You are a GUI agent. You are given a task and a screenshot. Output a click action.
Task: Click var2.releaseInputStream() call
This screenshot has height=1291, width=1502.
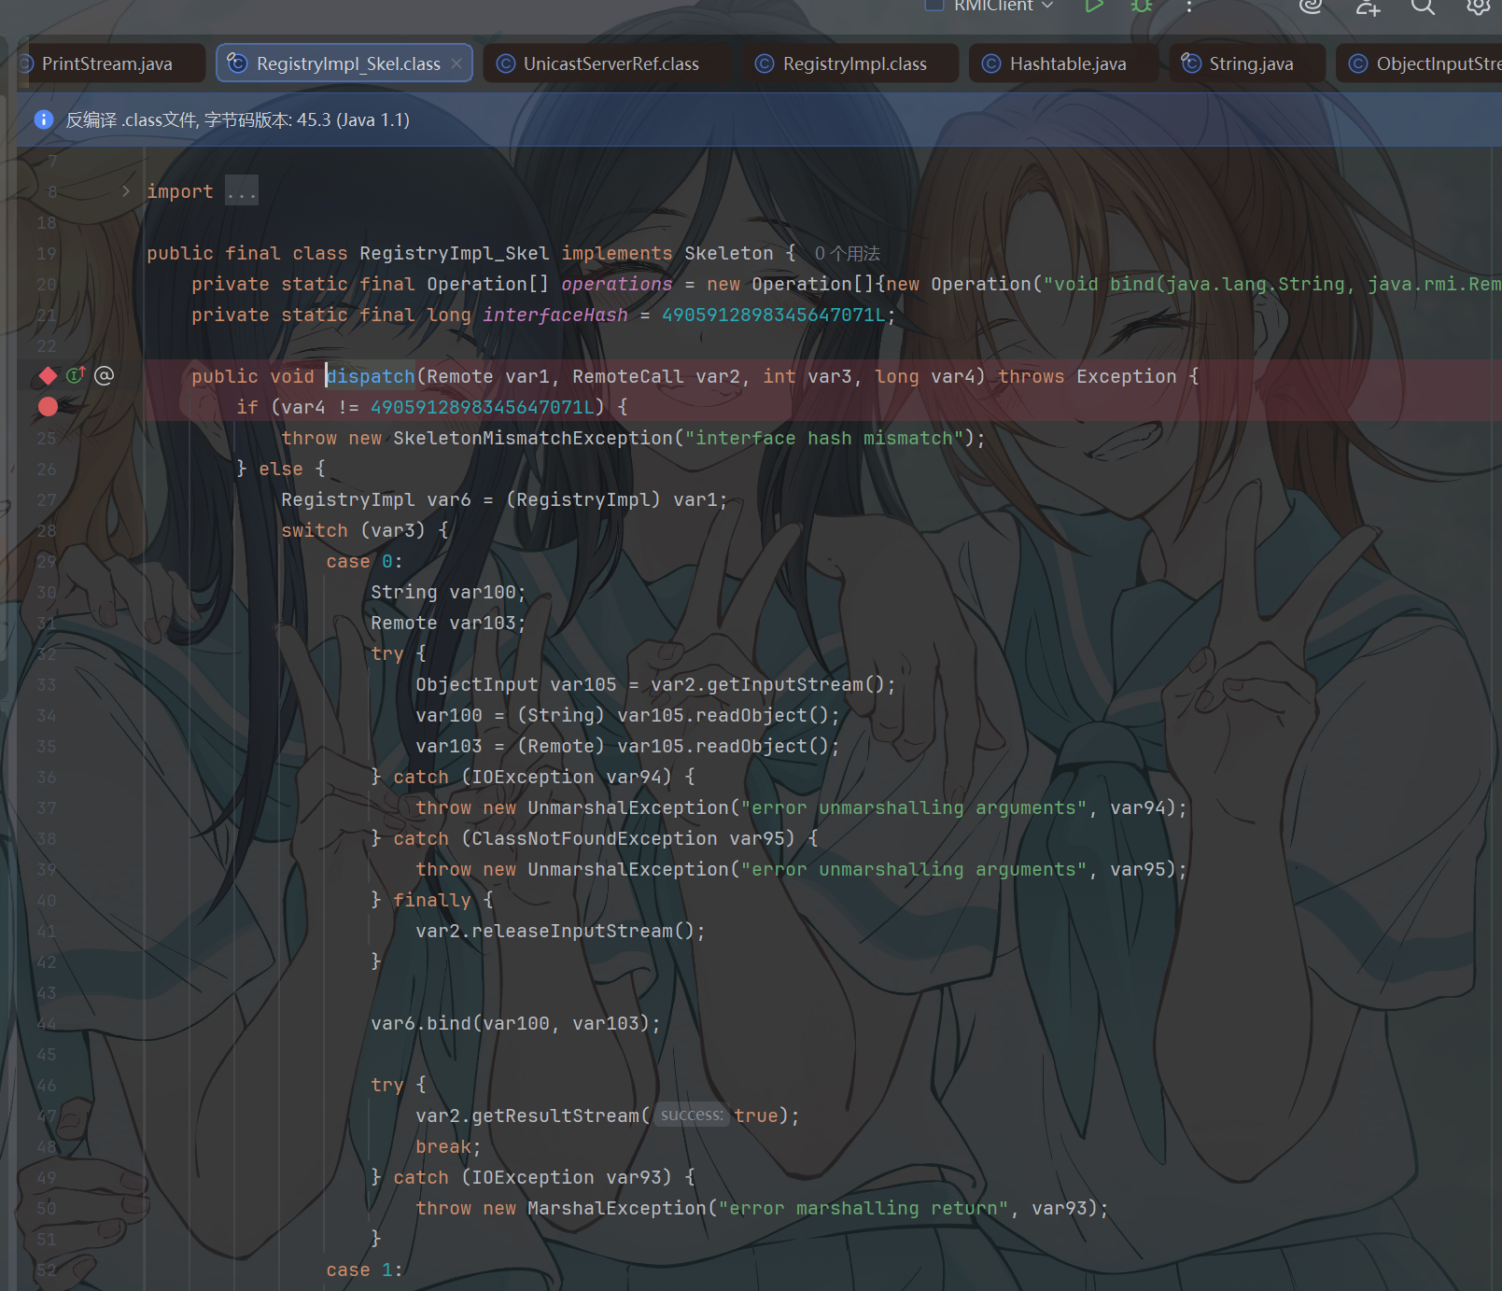(560, 931)
